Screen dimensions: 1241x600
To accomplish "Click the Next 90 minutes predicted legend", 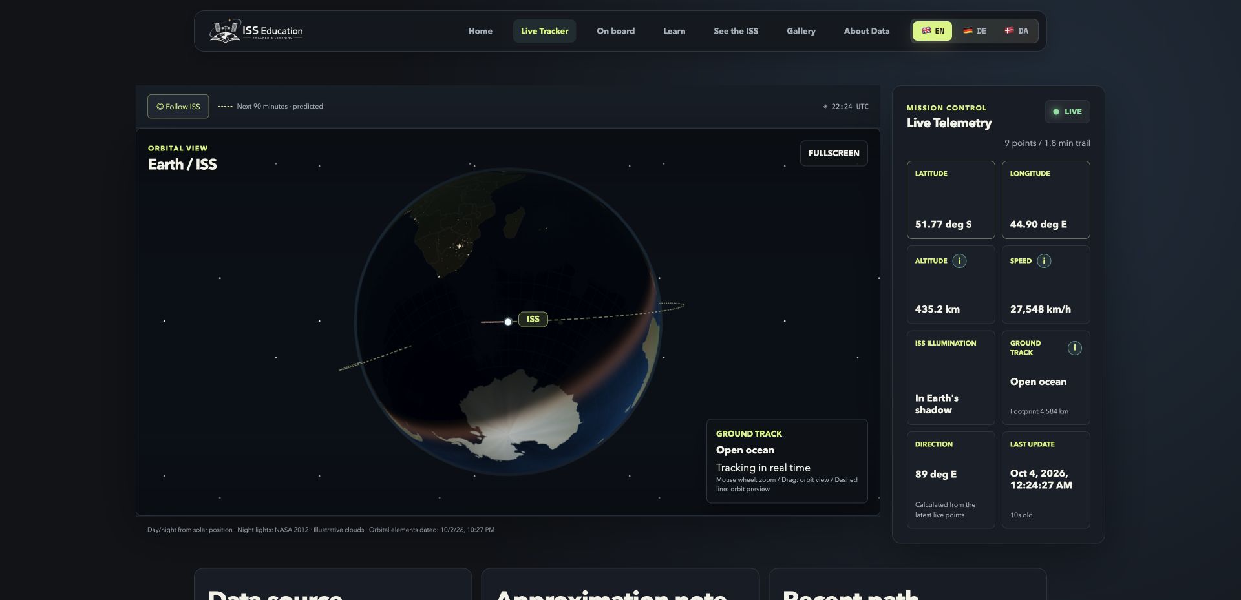I will [270, 107].
